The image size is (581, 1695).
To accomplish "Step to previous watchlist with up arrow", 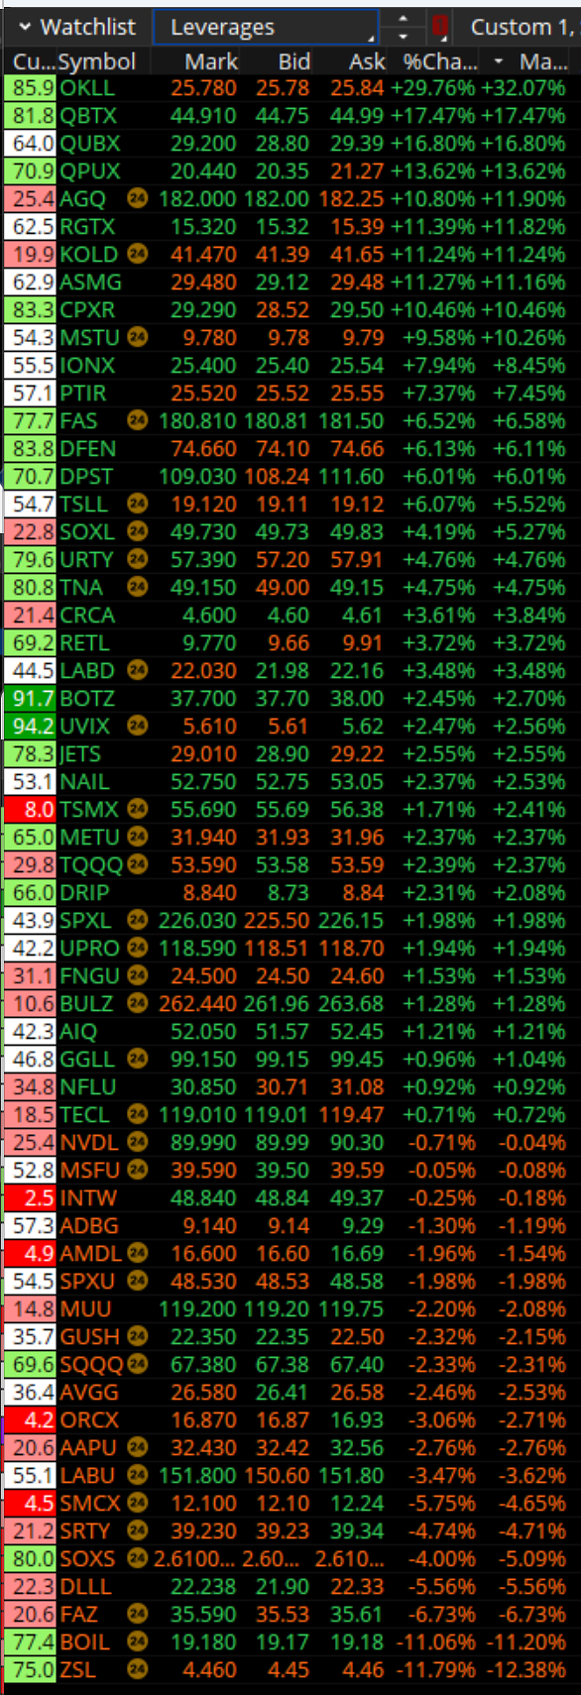I will click(x=403, y=19).
